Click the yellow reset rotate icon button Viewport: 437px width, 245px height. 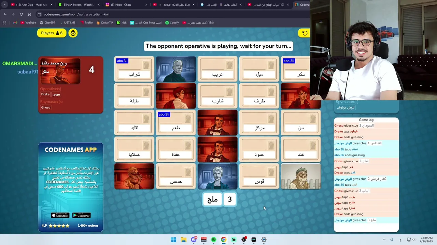tap(304, 33)
